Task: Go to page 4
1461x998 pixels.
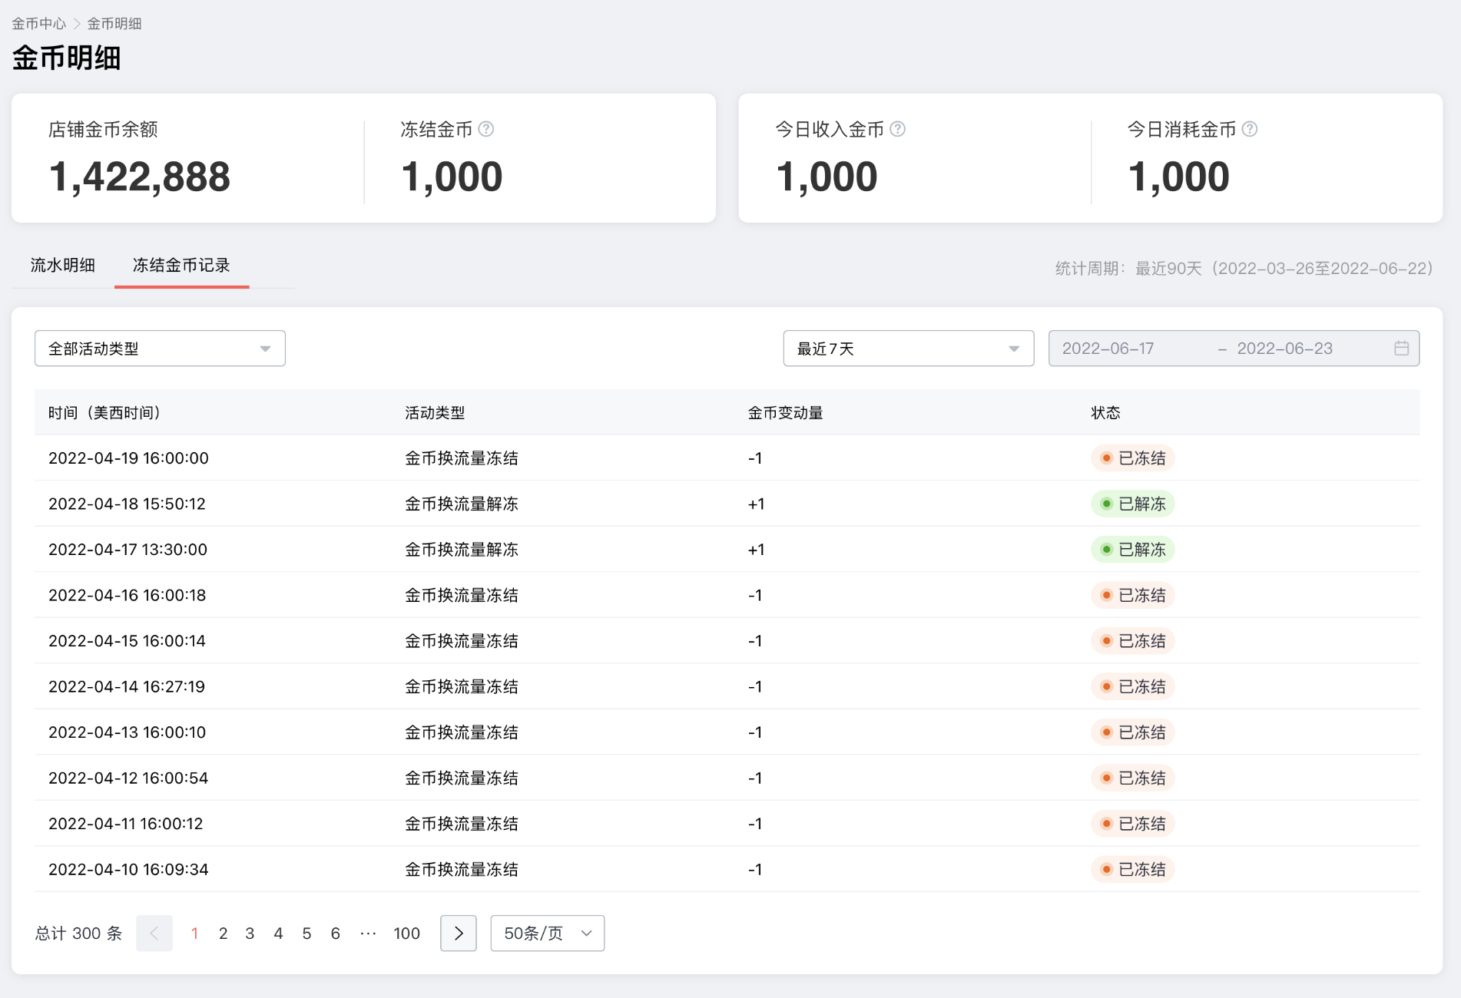Action: tap(278, 933)
